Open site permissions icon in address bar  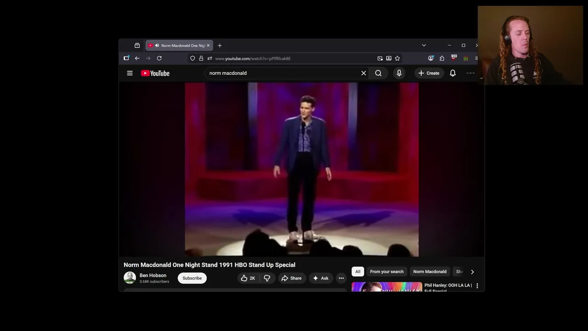point(209,58)
